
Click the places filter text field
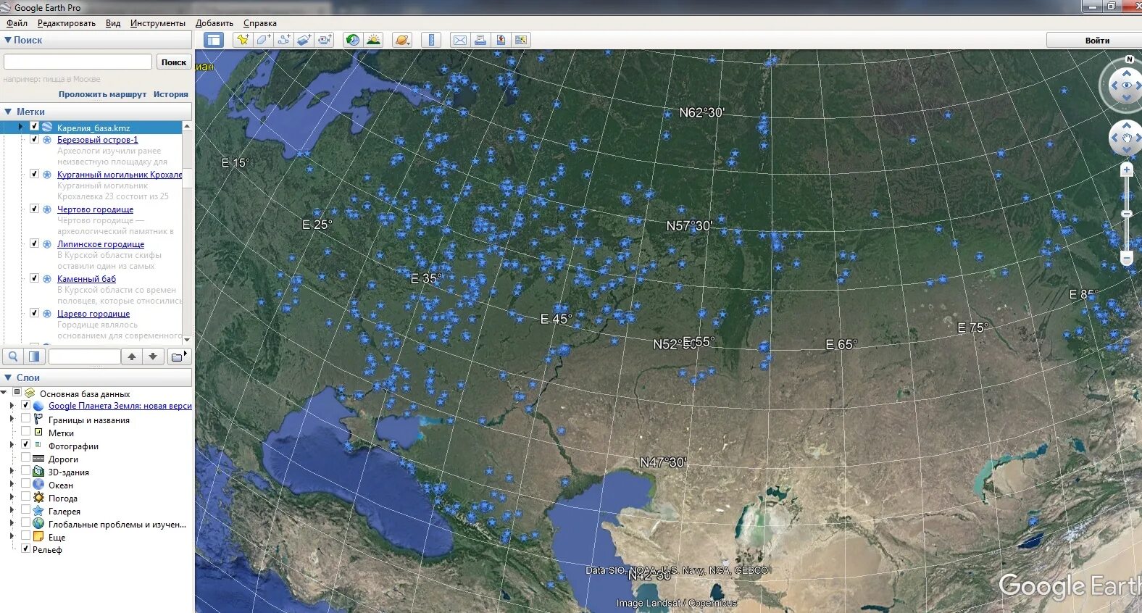[84, 356]
